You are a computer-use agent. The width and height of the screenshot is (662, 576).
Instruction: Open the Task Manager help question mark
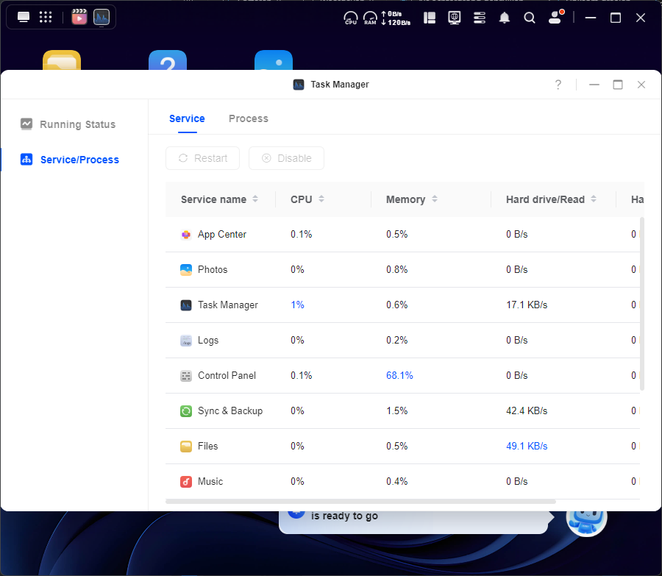tap(558, 85)
